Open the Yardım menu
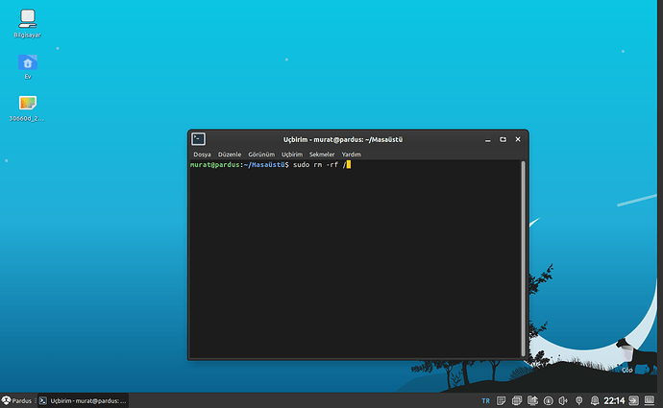Image resolution: width=663 pixels, height=408 pixels. point(353,155)
